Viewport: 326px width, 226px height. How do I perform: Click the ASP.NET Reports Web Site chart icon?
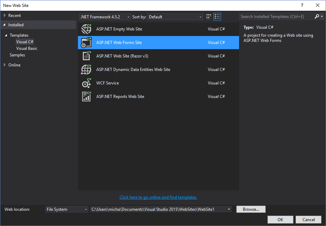(x=86, y=96)
